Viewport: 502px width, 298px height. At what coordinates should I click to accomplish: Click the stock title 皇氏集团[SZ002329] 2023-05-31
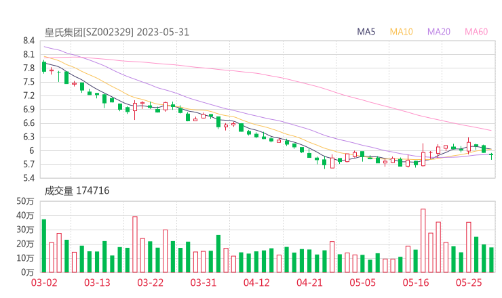click(x=117, y=33)
